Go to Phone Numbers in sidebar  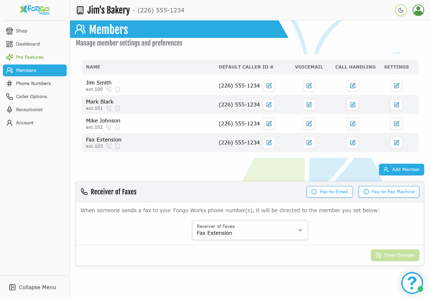pyautogui.click(x=33, y=84)
